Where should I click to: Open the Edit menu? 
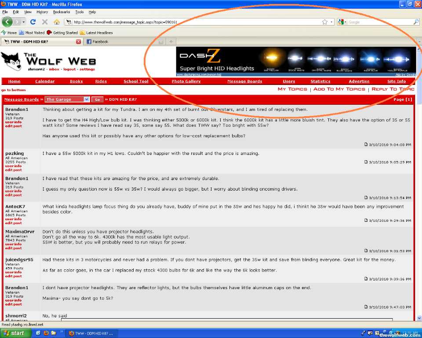tap(16, 12)
